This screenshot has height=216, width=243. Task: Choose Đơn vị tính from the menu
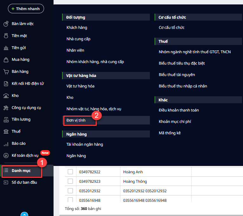pos(76,120)
